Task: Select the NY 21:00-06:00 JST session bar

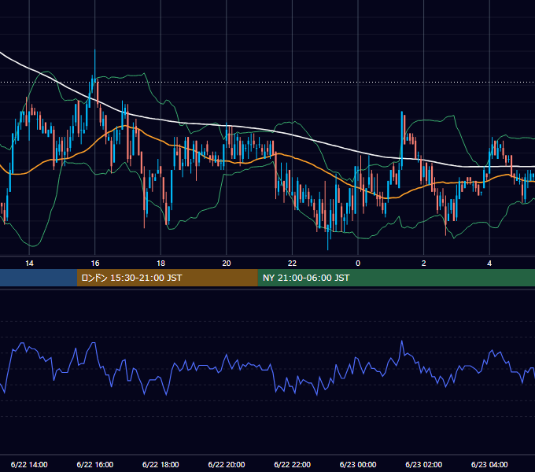Action: [x=396, y=278]
